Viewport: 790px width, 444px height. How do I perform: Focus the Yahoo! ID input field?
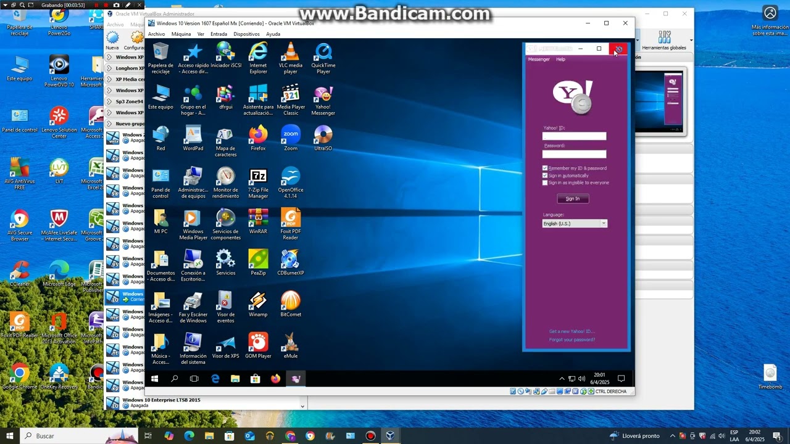click(x=574, y=136)
